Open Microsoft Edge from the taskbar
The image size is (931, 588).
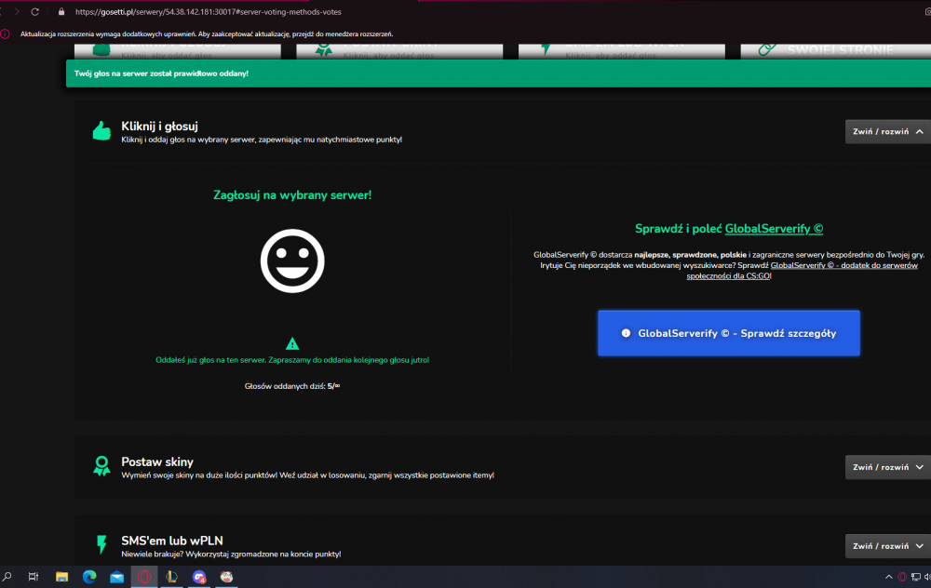89,577
